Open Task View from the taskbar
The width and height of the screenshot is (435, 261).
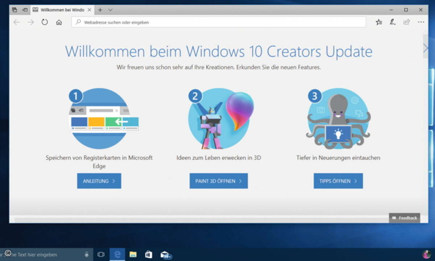(101, 254)
